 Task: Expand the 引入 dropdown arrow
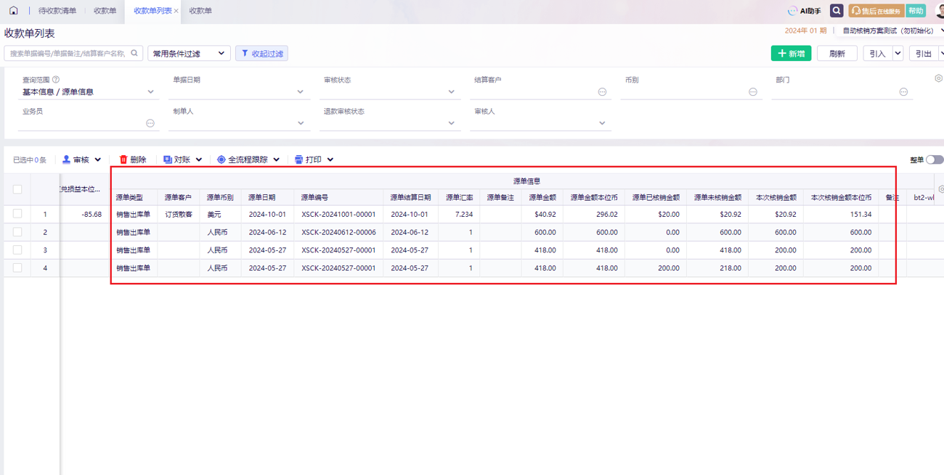point(898,54)
